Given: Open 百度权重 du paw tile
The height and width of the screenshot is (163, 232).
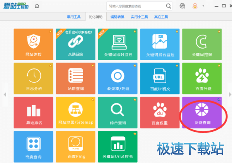Looking at the screenshot, I should coord(160,113).
